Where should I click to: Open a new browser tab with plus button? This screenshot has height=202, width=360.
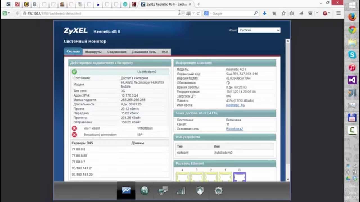[x=199, y=4]
